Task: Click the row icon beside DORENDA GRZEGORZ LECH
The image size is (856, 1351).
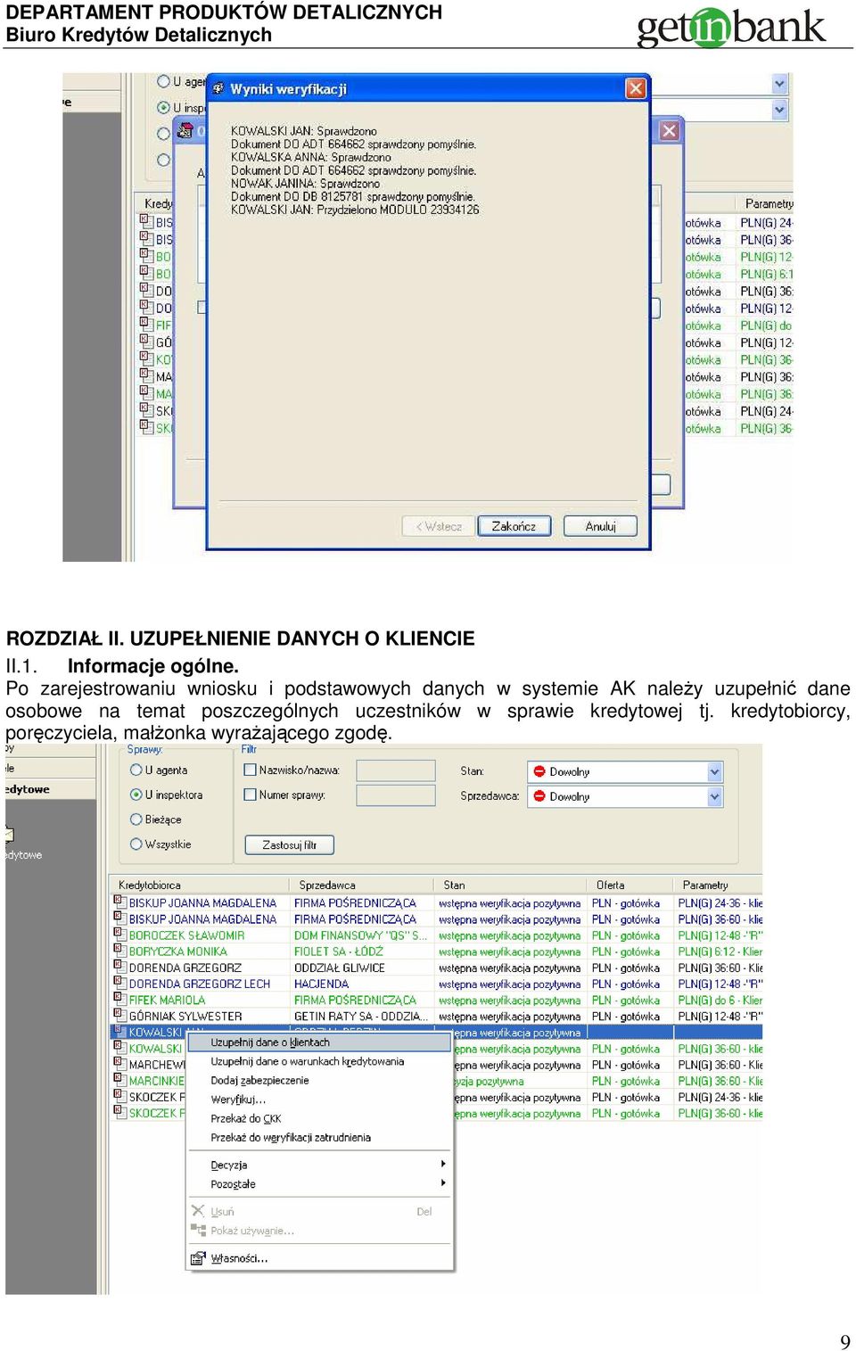Action: click(119, 983)
